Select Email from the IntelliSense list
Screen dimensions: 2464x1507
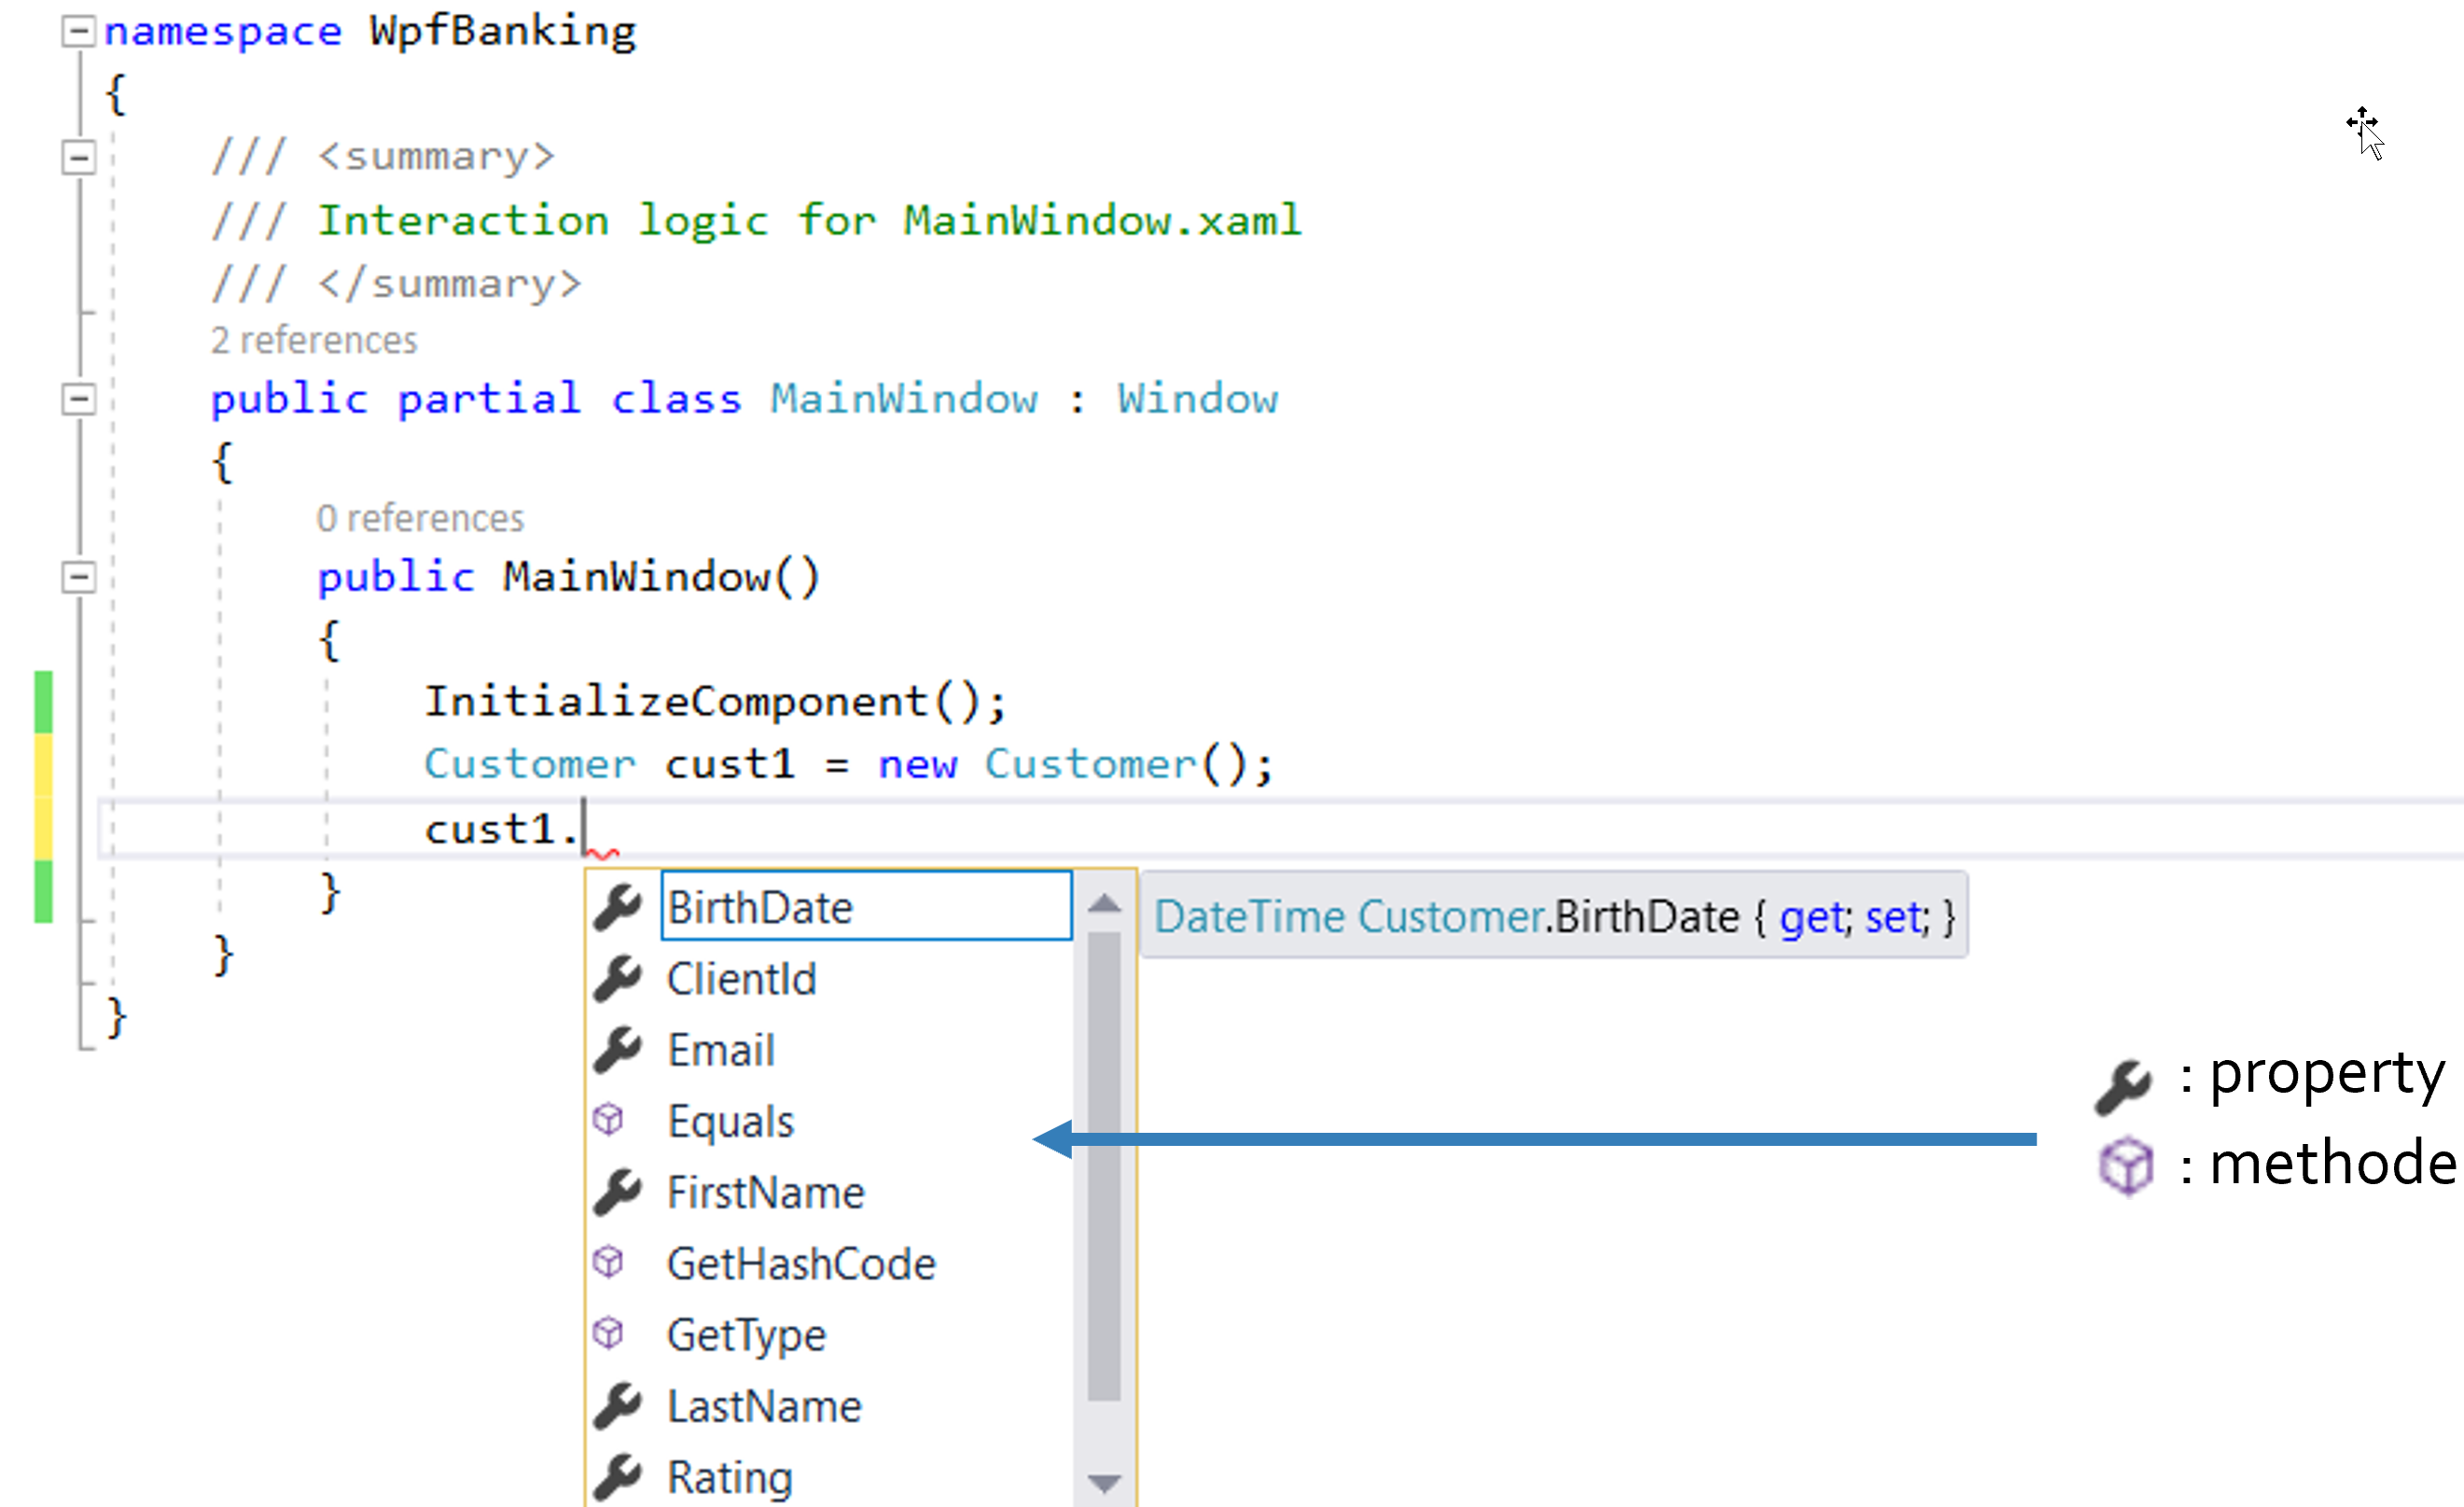click(721, 1050)
